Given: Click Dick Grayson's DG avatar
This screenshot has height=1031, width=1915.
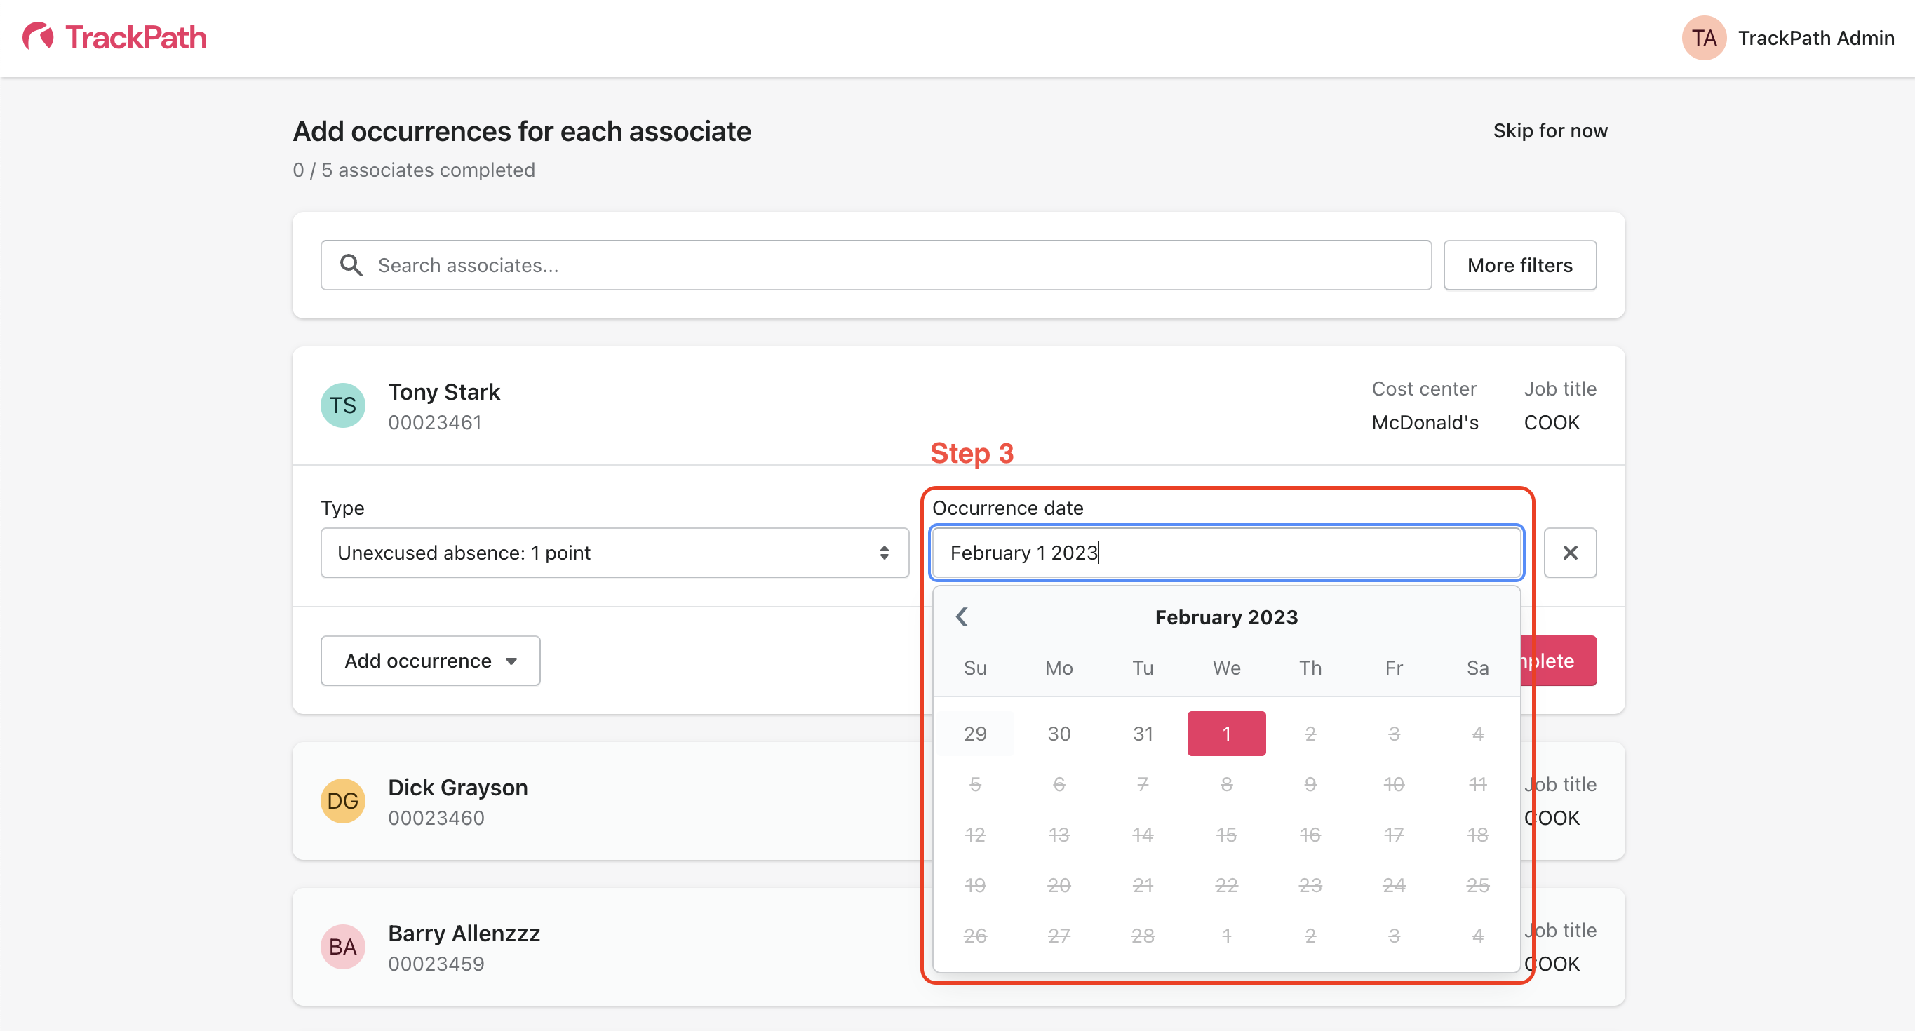Looking at the screenshot, I should pos(343,802).
